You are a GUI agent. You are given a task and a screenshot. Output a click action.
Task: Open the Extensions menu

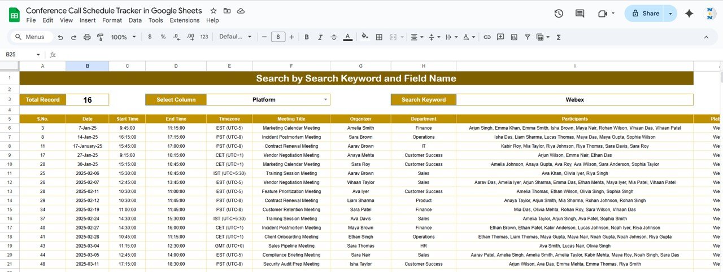[x=185, y=20]
